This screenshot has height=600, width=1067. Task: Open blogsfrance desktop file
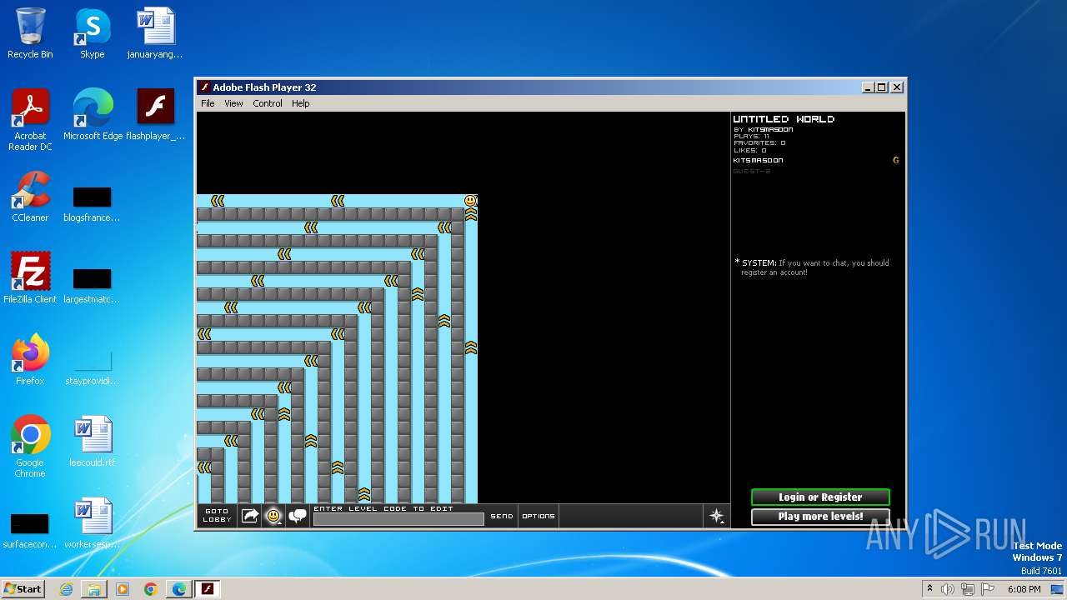tap(92, 205)
